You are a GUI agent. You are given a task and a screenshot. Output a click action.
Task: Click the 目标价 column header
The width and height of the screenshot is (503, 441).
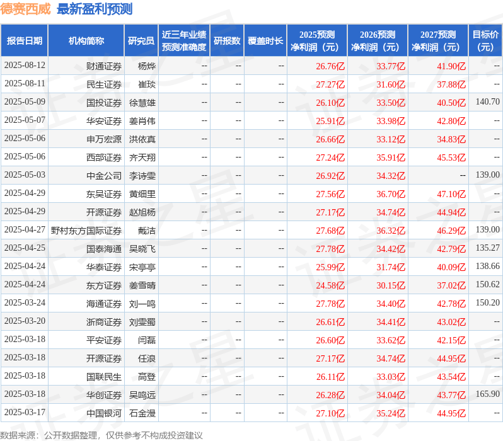point(485,41)
